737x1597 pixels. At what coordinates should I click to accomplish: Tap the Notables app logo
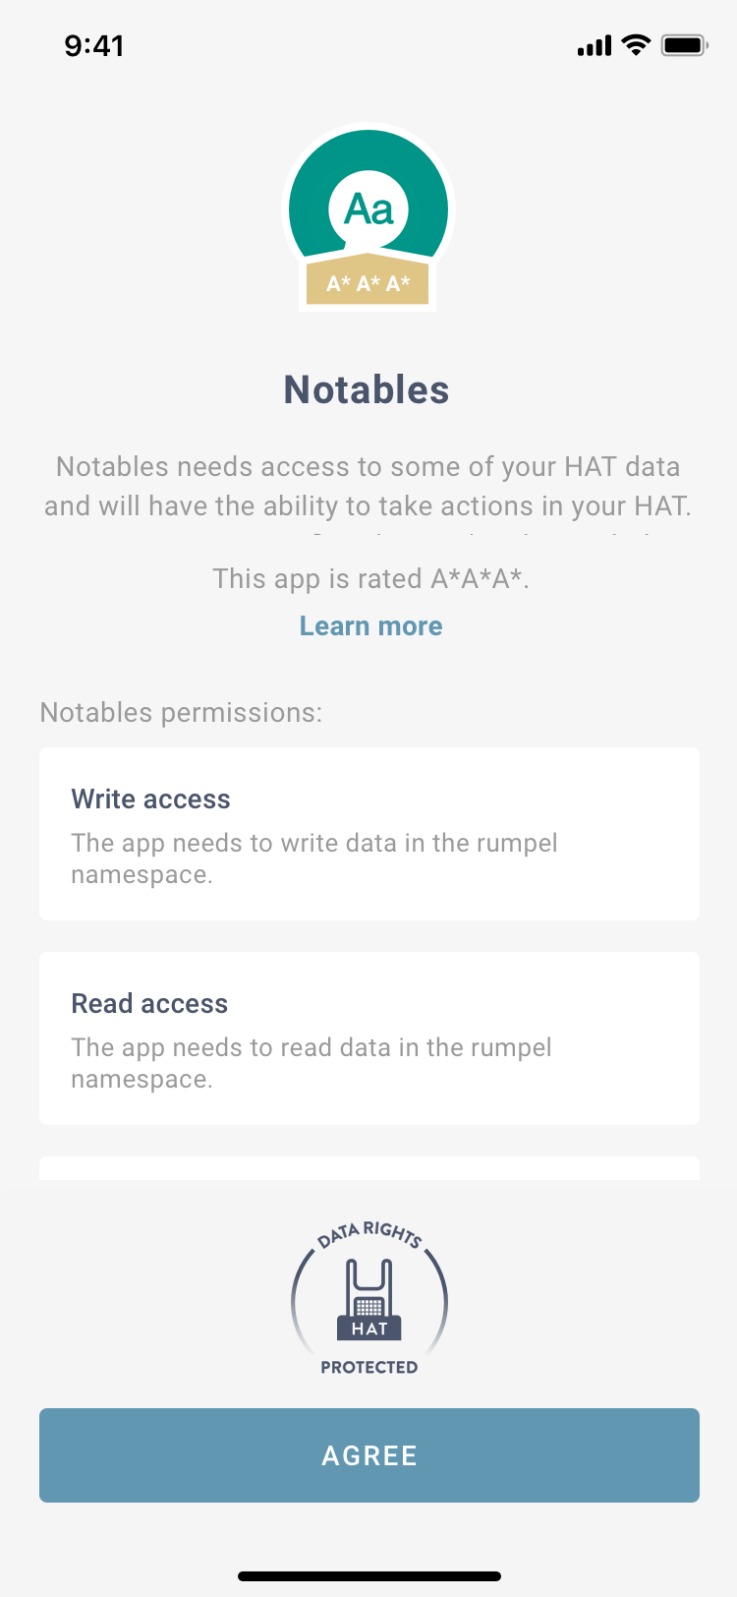[x=368, y=217]
